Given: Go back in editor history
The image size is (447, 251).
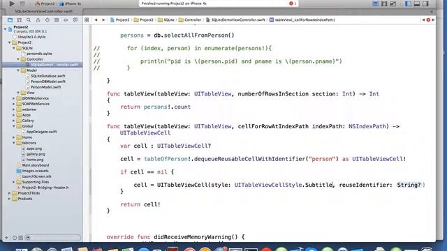Looking at the screenshot, I should coord(96,20).
